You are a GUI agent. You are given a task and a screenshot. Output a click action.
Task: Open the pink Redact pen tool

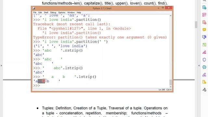click(204, 52)
